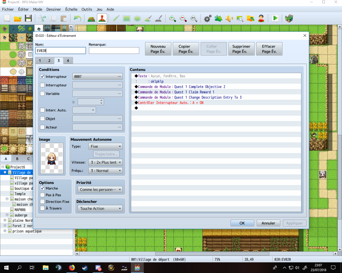Viewport: 342px width, 273px height.
Task: Uncheck the first Interrupteur condition checkbox
Action: pyautogui.click(x=42, y=77)
